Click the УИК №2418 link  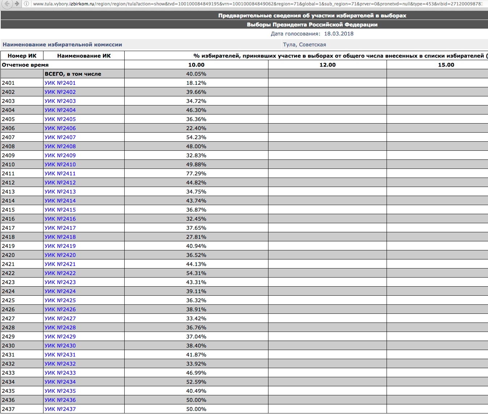(60, 237)
